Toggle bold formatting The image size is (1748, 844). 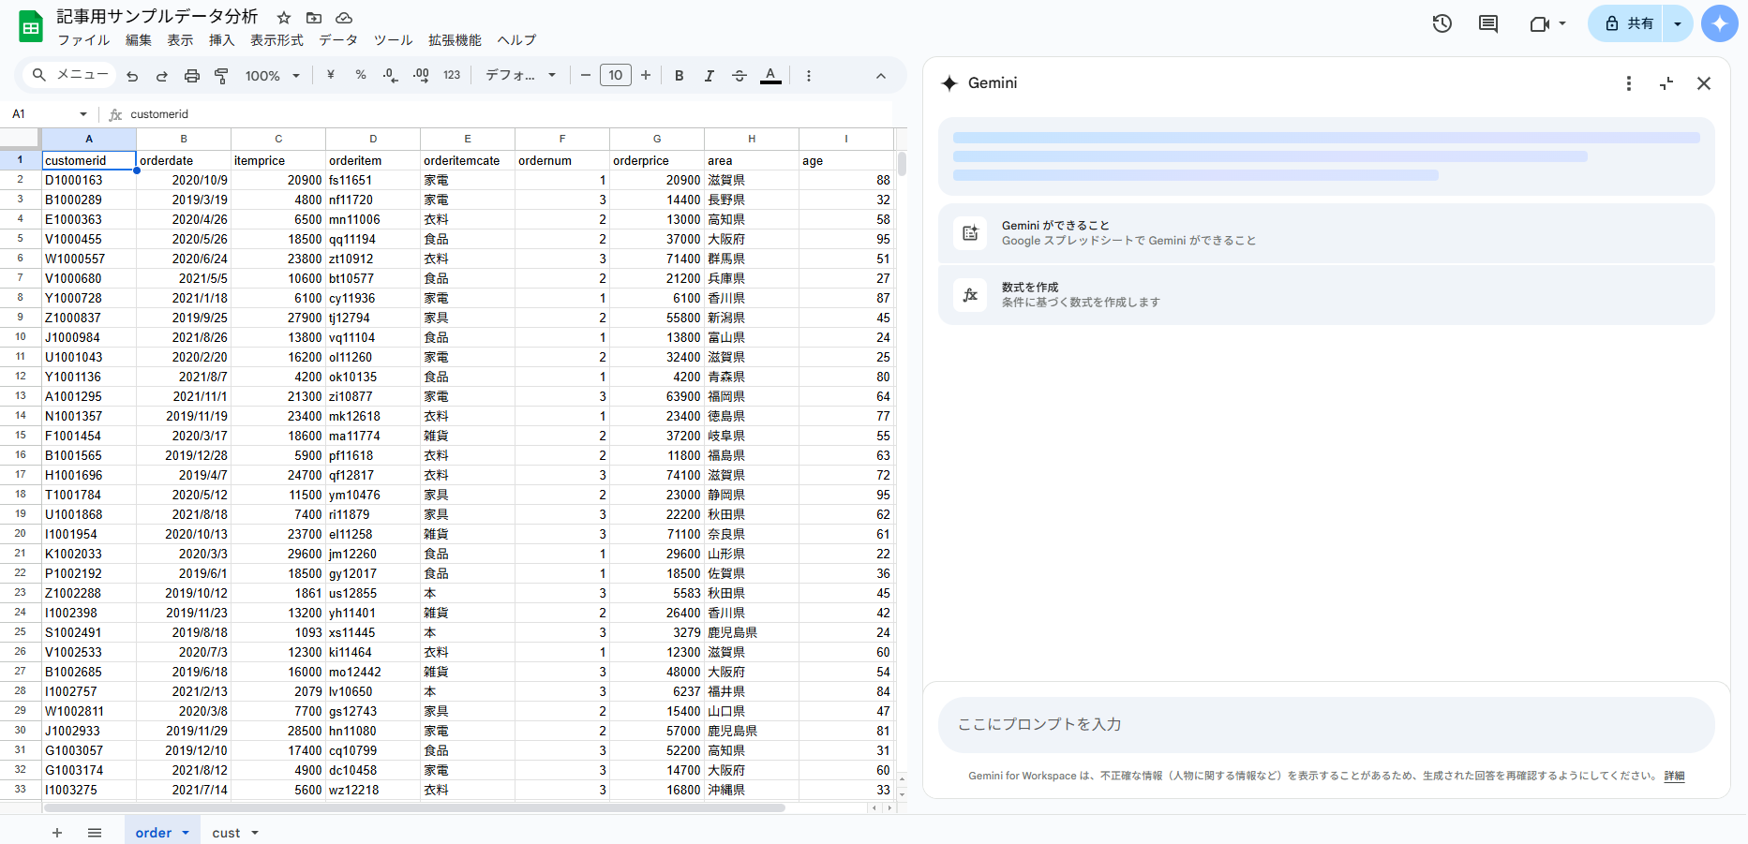pyautogui.click(x=680, y=76)
